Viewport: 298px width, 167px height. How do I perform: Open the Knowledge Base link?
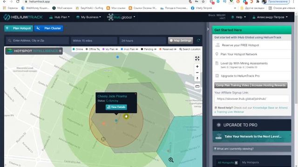click(264, 108)
